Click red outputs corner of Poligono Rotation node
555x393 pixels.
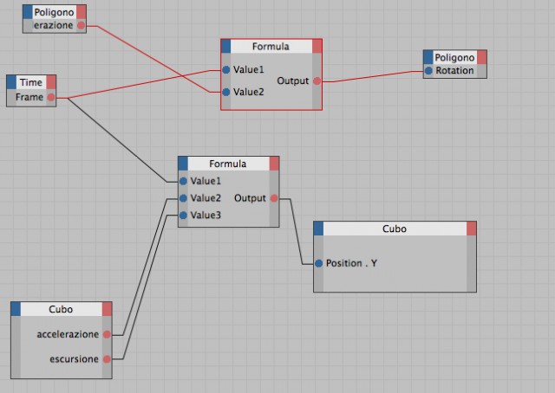[x=482, y=57]
